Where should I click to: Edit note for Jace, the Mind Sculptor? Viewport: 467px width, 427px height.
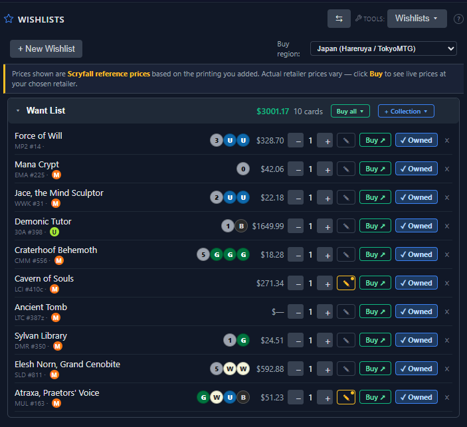pos(346,197)
